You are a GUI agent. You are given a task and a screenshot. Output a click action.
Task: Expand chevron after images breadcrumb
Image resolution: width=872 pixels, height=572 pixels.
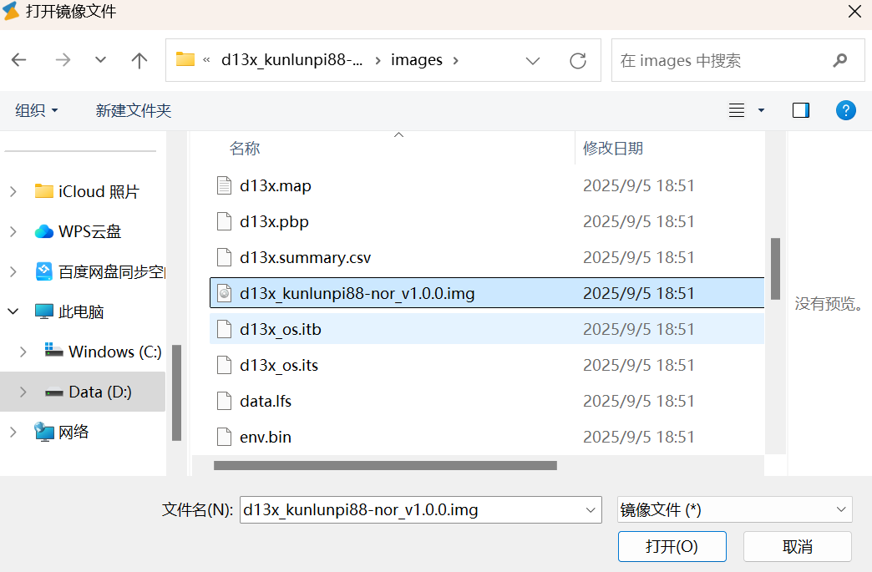click(455, 60)
